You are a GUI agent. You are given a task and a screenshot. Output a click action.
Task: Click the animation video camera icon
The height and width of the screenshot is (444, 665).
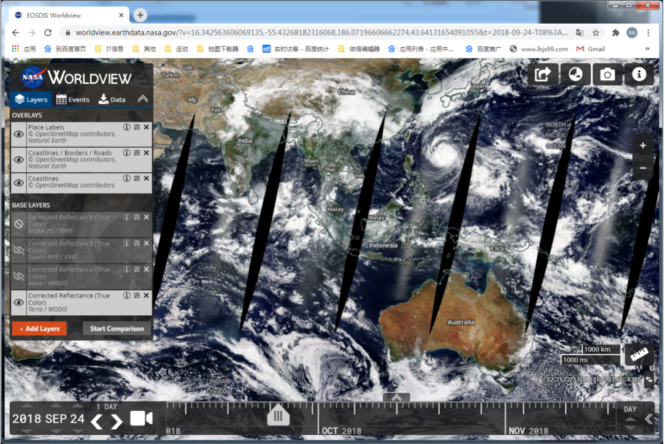point(141,418)
